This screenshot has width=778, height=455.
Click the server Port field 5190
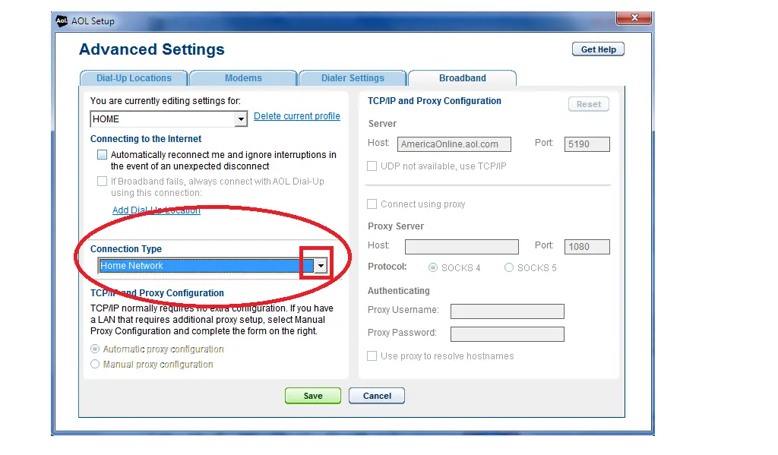[587, 144]
